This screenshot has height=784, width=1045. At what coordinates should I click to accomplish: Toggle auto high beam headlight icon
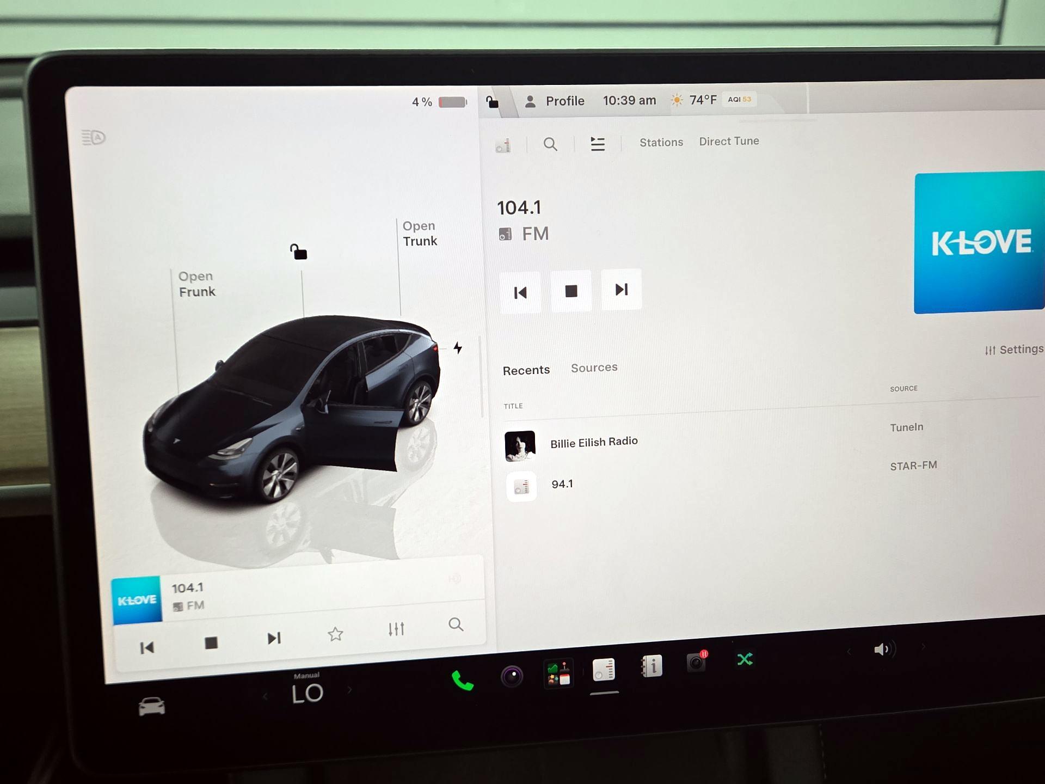pos(93,137)
